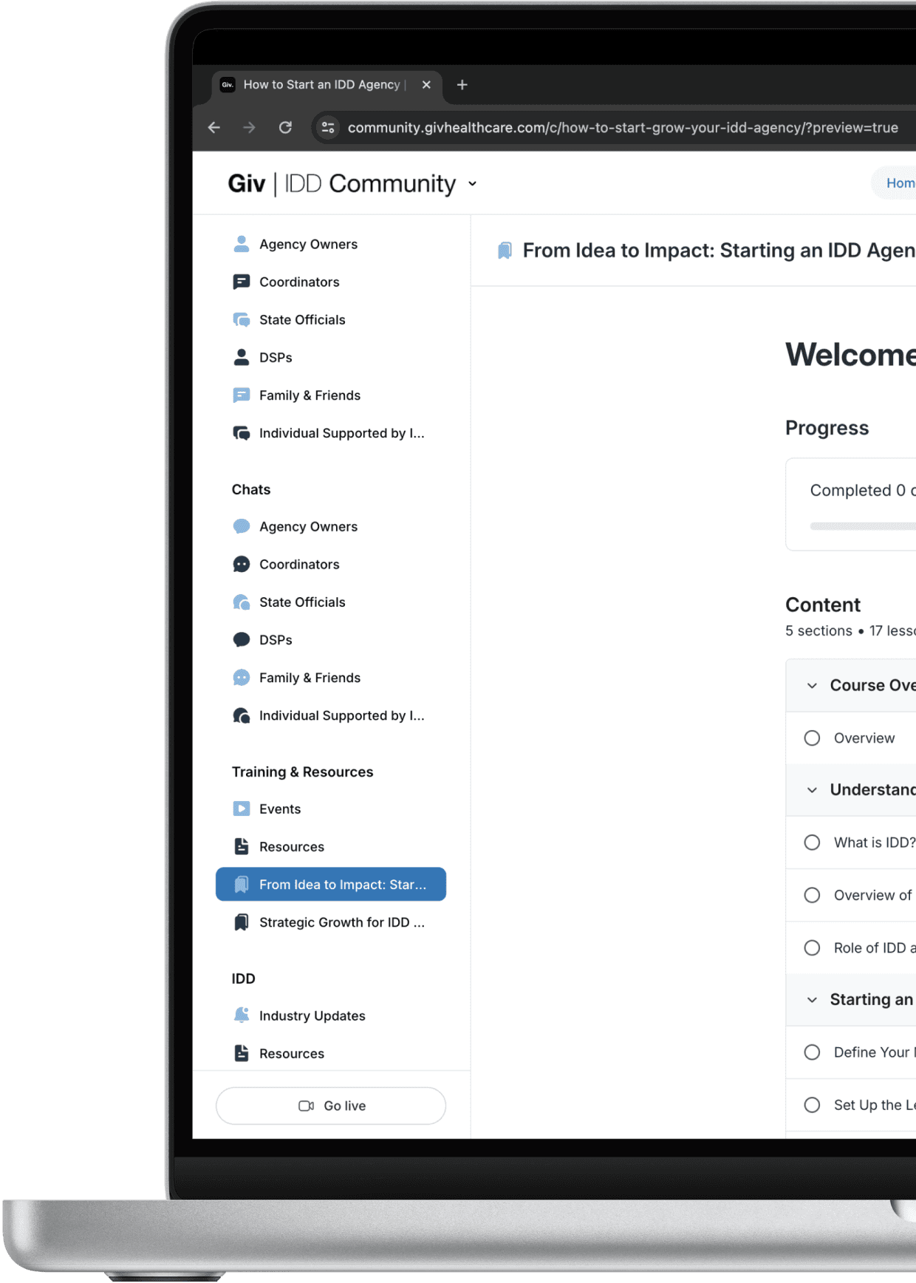Click the Home link in header
This screenshot has width=916, height=1283.
900,183
